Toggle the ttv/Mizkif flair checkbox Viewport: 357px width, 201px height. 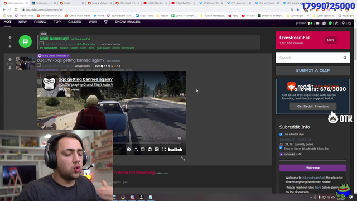(281, 154)
